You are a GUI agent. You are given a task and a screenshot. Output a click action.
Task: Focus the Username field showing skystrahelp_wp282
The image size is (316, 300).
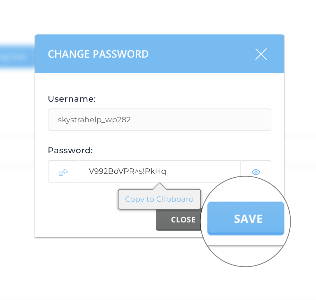click(x=159, y=120)
